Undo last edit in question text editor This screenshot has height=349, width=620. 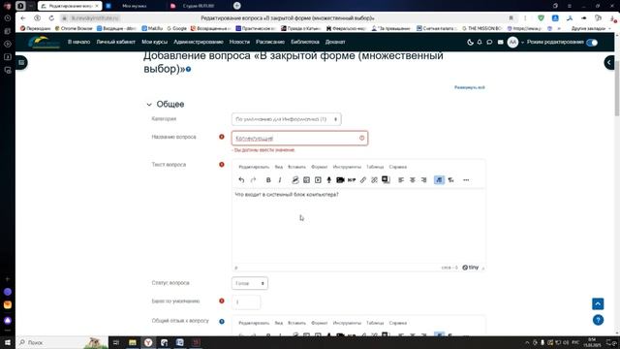point(241,180)
